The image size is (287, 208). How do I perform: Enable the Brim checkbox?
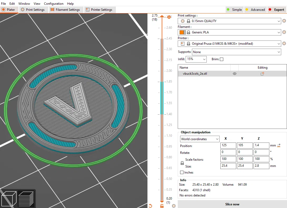coord(221,59)
